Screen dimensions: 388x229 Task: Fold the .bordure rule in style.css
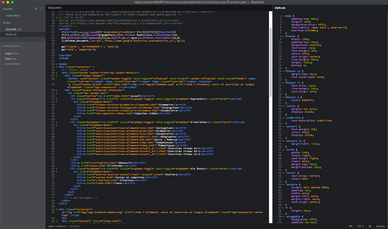[x=283, y=185]
